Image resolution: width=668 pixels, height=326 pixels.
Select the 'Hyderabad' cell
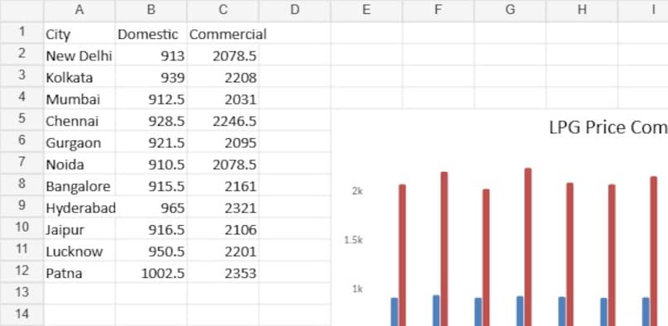pos(79,206)
